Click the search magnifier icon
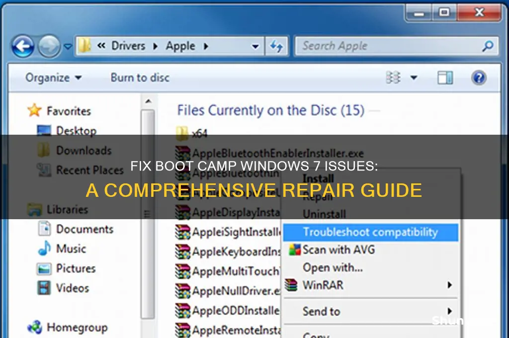This screenshot has height=338, width=509. click(x=488, y=46)
